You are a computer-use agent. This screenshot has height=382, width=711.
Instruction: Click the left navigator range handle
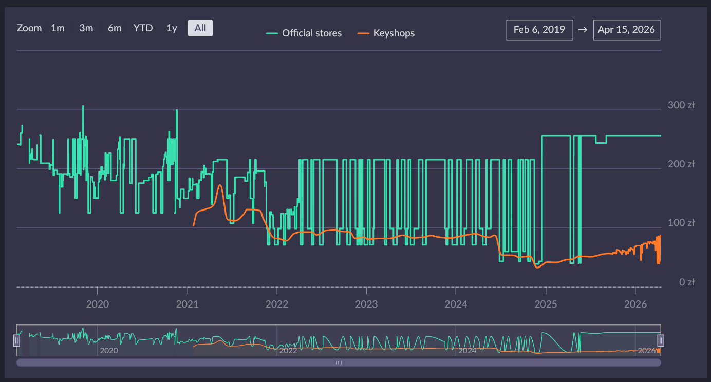coord(16,340)
